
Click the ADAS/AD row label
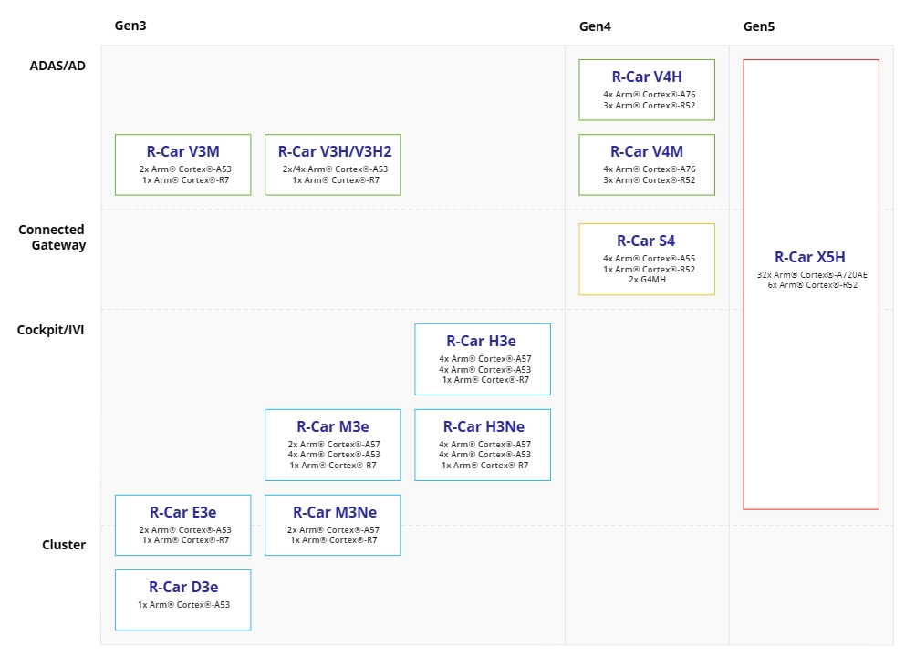57,66
